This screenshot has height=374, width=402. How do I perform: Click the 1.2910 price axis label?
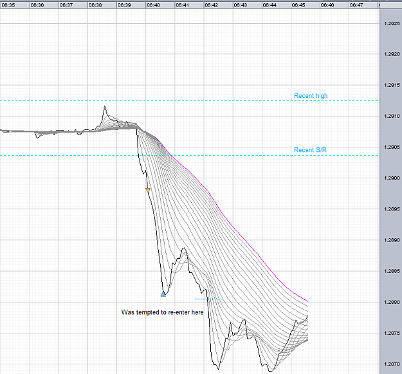(392, 117)
